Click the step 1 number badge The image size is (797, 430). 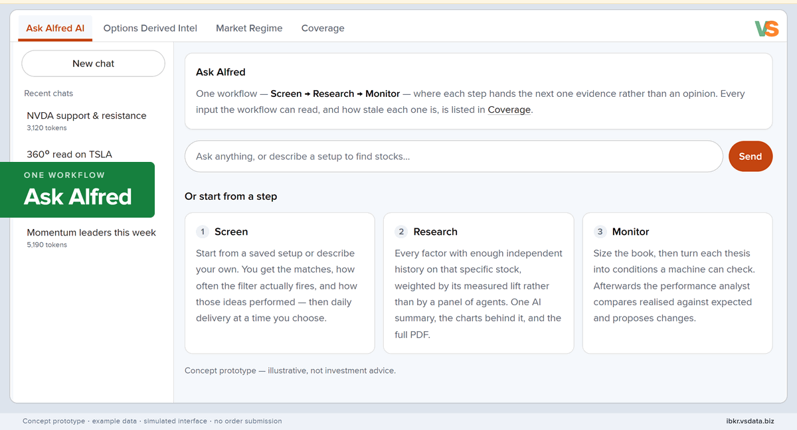[x=203, y=232]
